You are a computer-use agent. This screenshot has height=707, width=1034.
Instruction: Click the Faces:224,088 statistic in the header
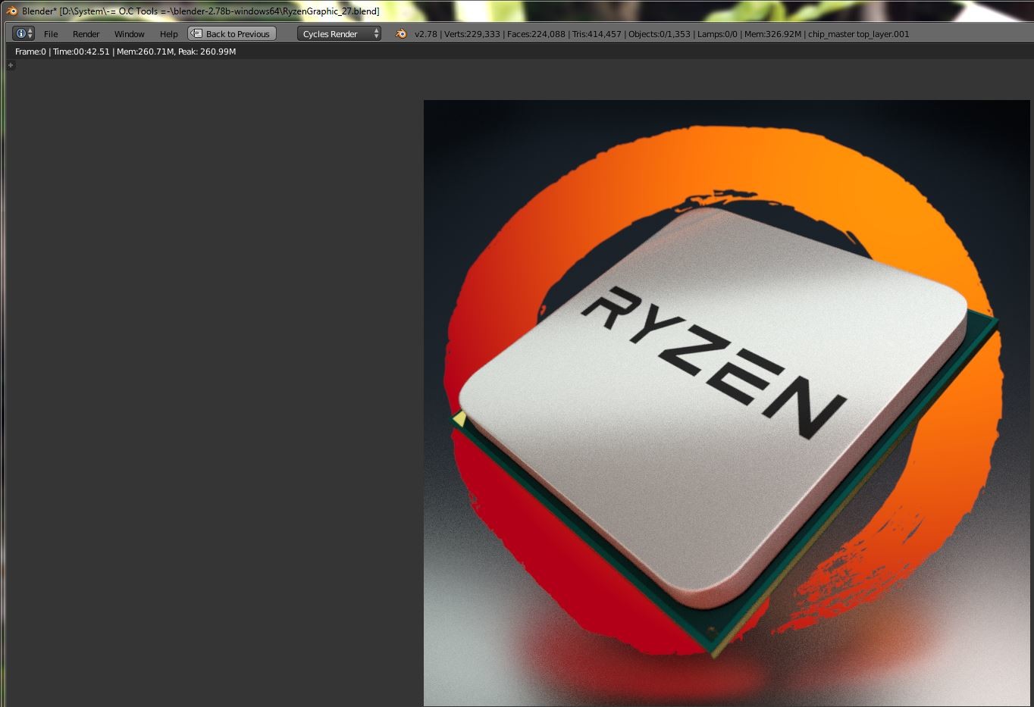pos(536,34)
